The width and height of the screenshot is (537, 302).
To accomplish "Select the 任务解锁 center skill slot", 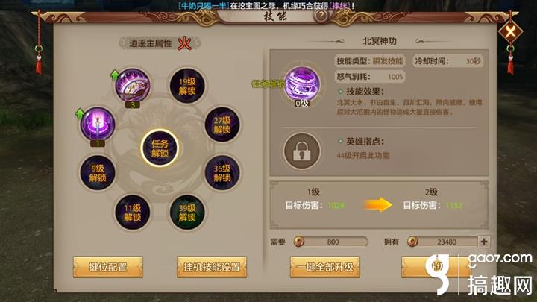I will pos(160,148).
